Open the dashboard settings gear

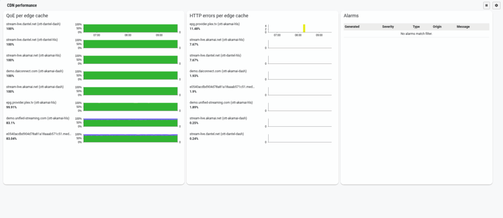[x=496, y=5]
